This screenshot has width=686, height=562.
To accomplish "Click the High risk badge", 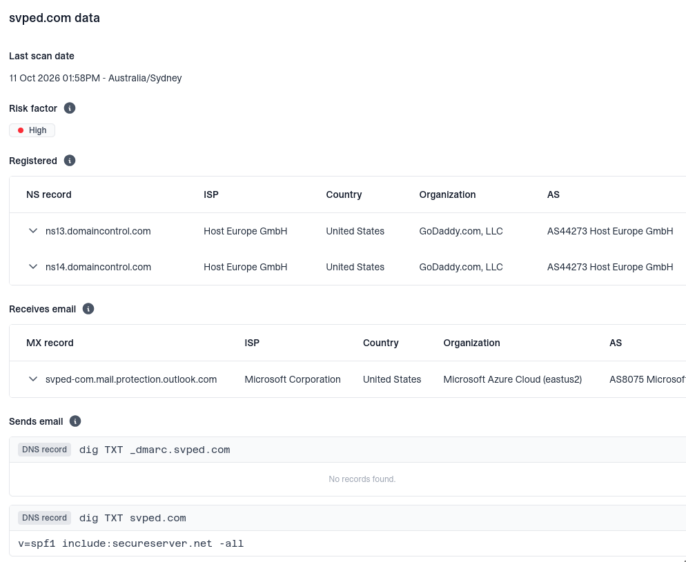I will [32, 130].
